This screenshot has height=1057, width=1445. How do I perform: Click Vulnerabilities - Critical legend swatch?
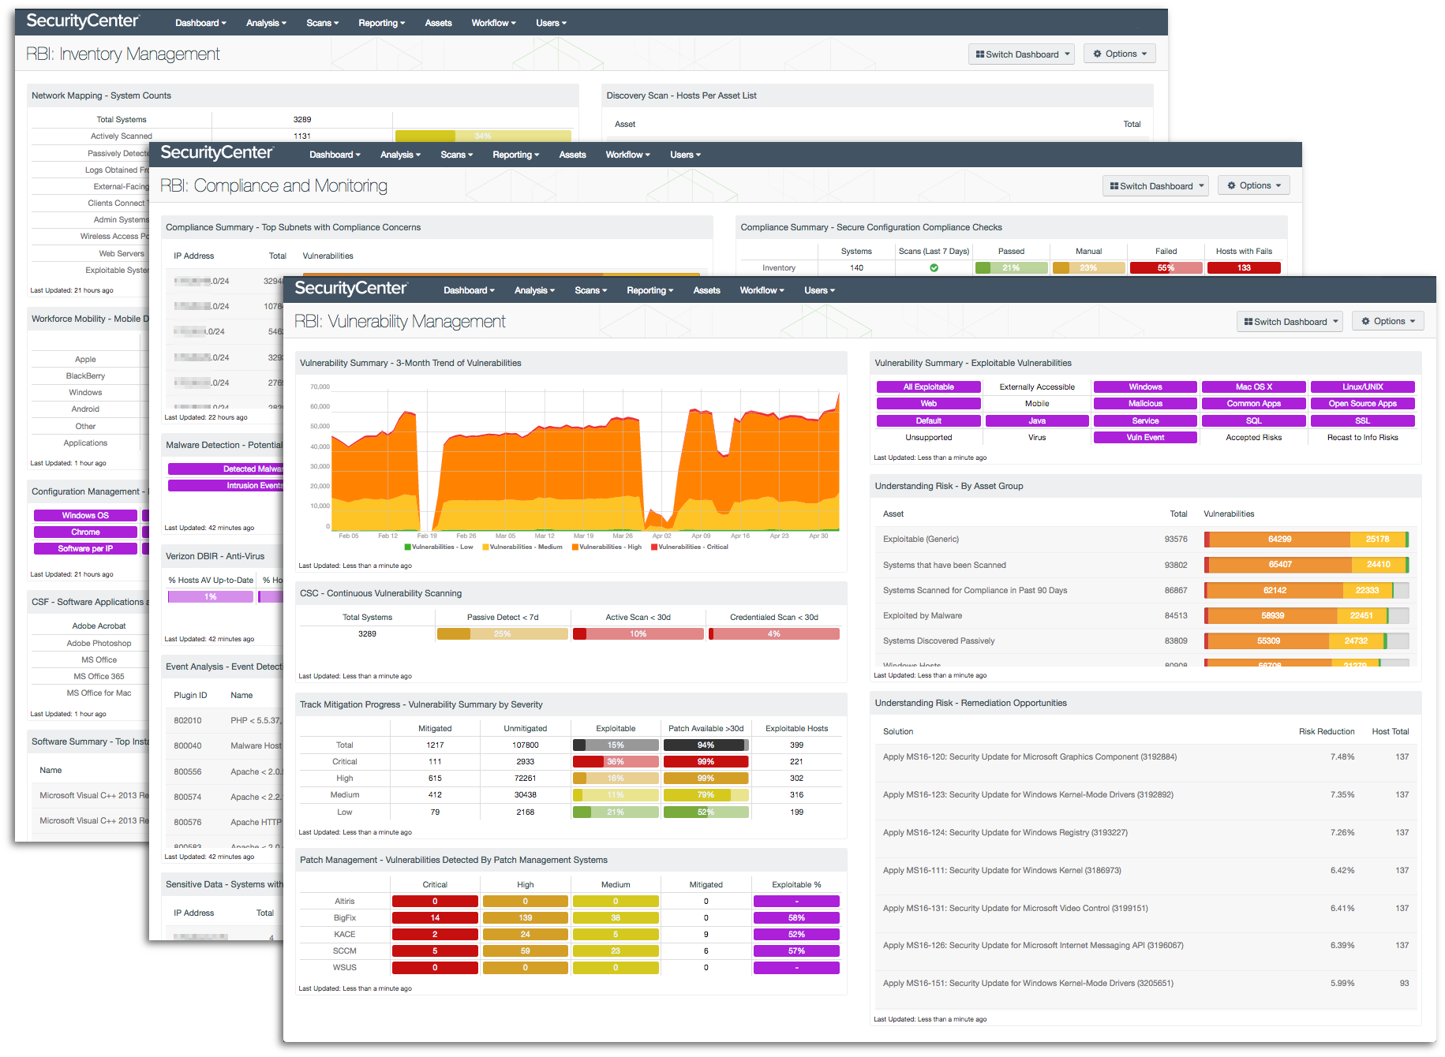pos(654,547)
